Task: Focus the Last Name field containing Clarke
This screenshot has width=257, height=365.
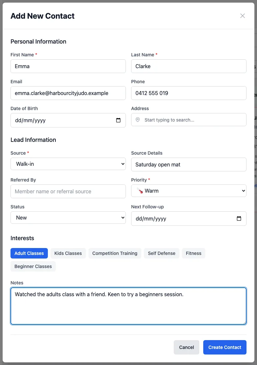Action: 189,66
